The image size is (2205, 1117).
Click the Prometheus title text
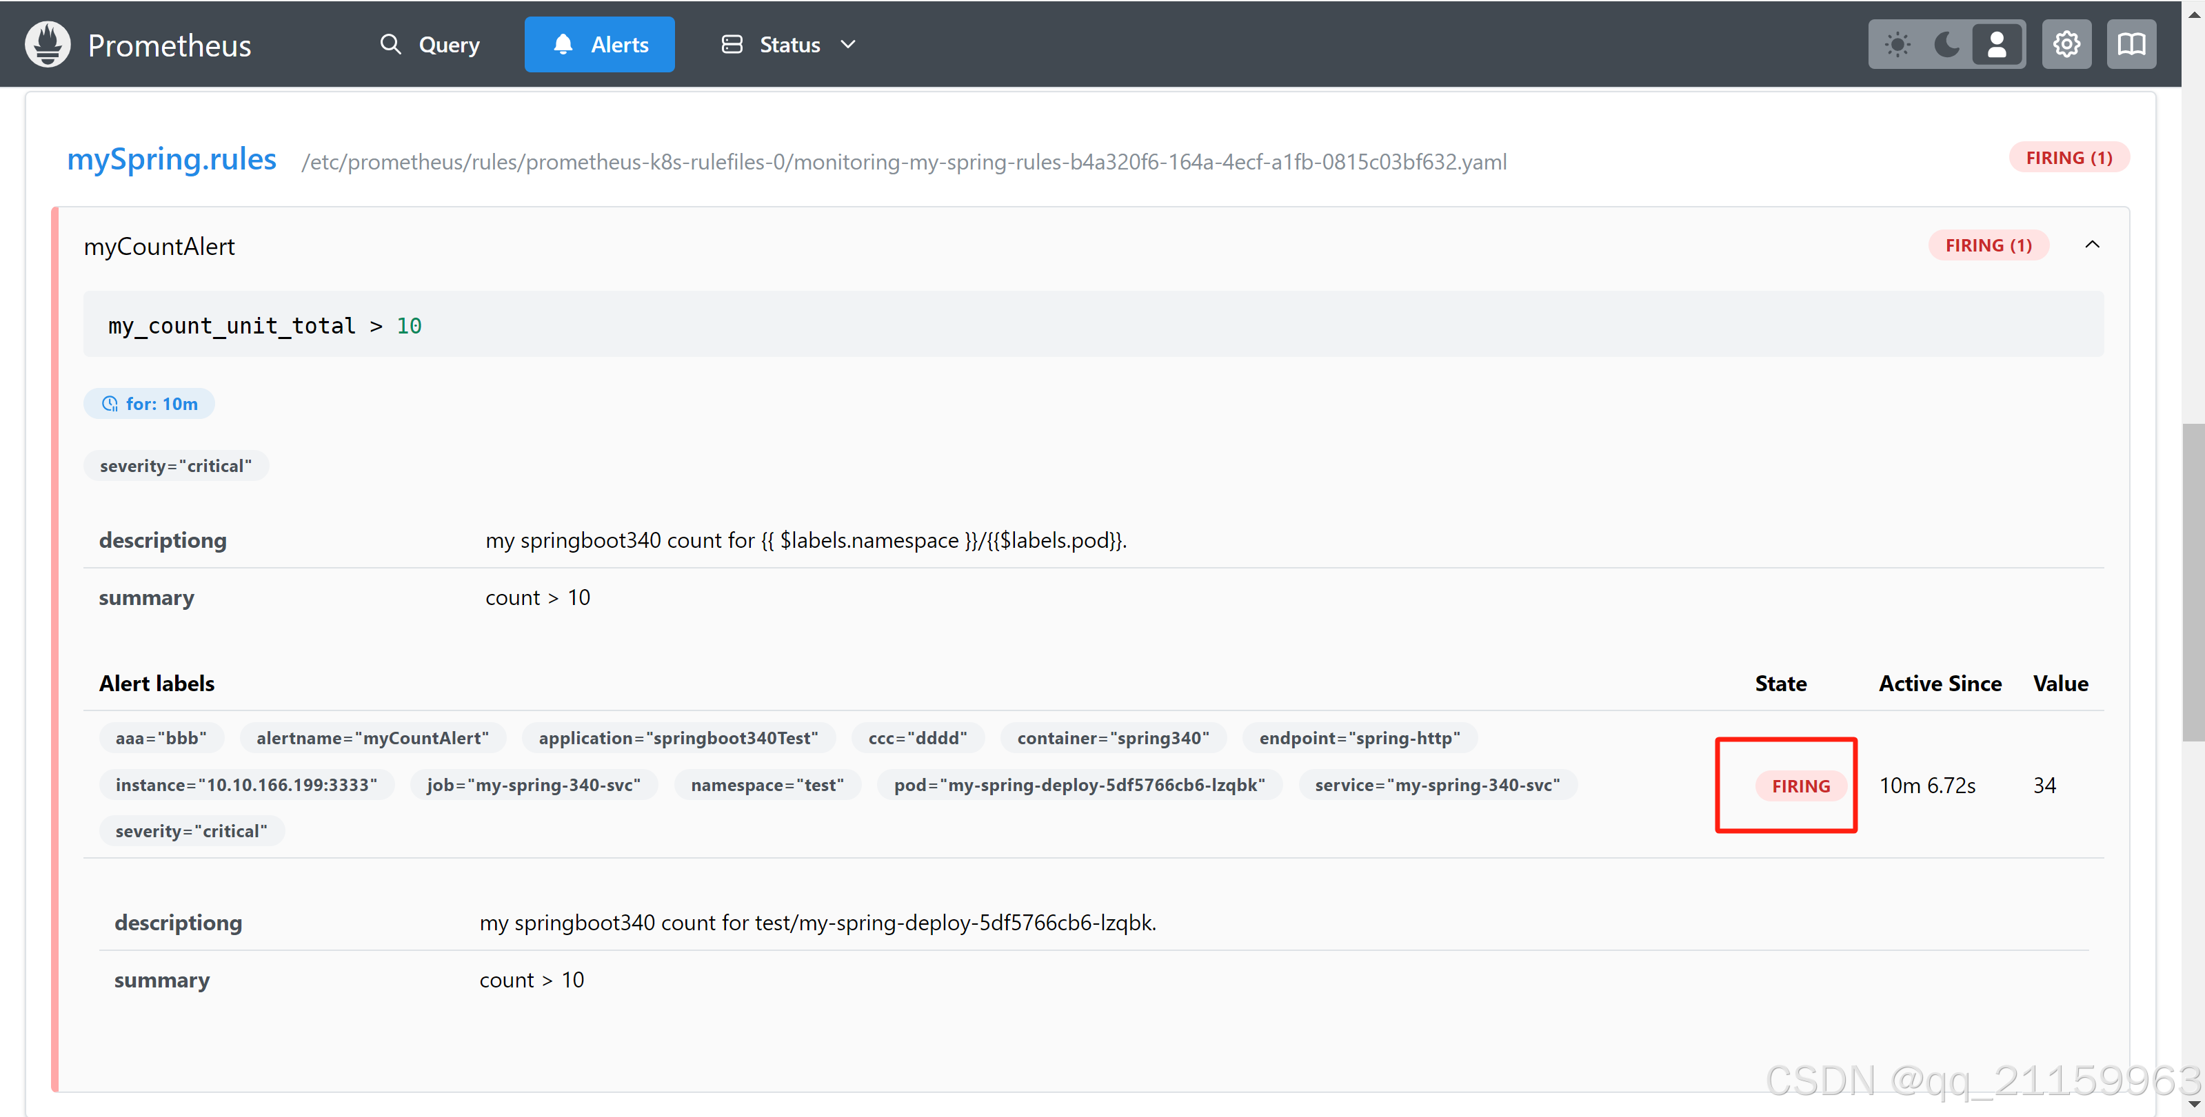(x=170, y=45)
